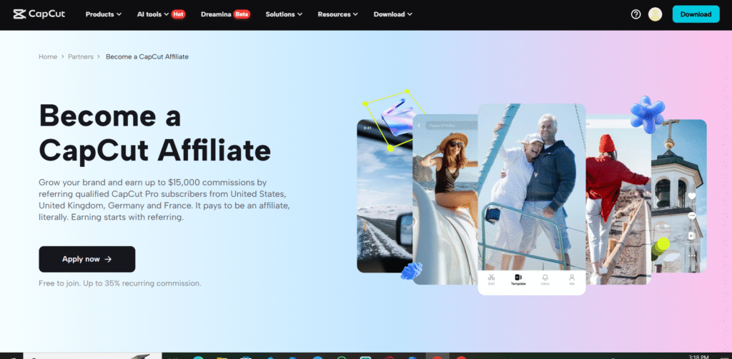Screen dimensions: 732x359
Task: Click the 'Grow your brand and earn' paragraph
Action: pyautogui.click(x=165, y=200)
